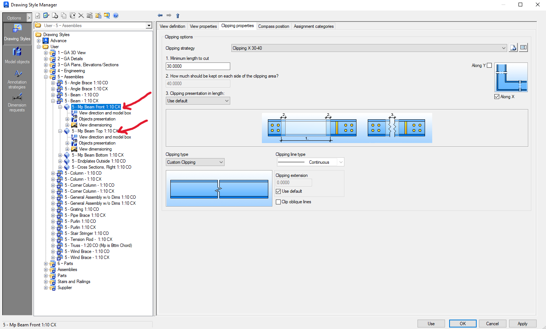Image resolution: width=546 pixels, height=329 pixels.
Task: Toggle the Along Y checkbox
Action: tap(489, 65)
